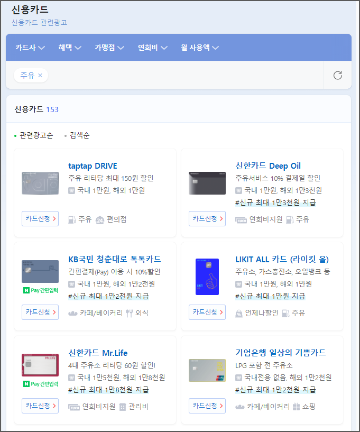The height and width of the screenshot is (432, 360).
Task: Click the Deep Oil card image
Action: coord(207,183)
